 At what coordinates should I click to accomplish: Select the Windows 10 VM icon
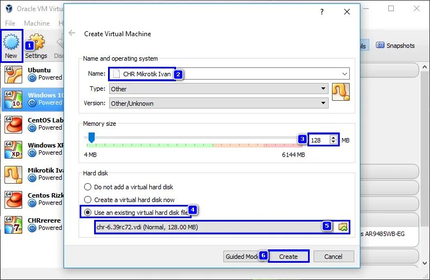13,100
